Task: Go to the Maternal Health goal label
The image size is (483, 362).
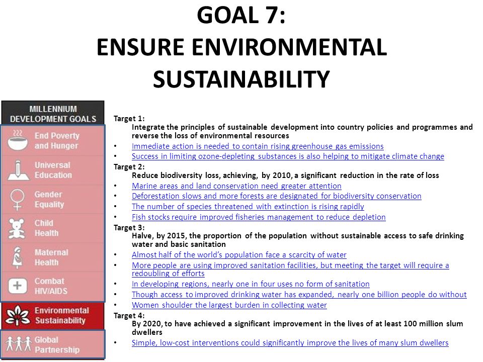Action: pos(51,257)
